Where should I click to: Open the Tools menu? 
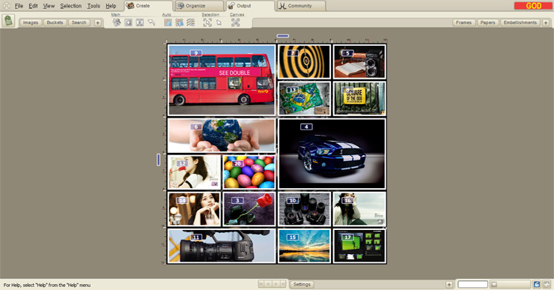(x=94, y=6)
